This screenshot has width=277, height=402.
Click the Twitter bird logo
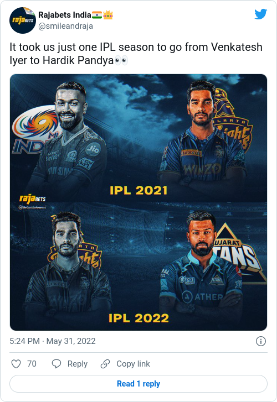tap(260, 14)
